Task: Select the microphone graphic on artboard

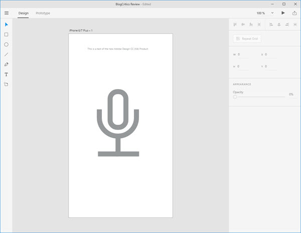Action: click(118, 123)
